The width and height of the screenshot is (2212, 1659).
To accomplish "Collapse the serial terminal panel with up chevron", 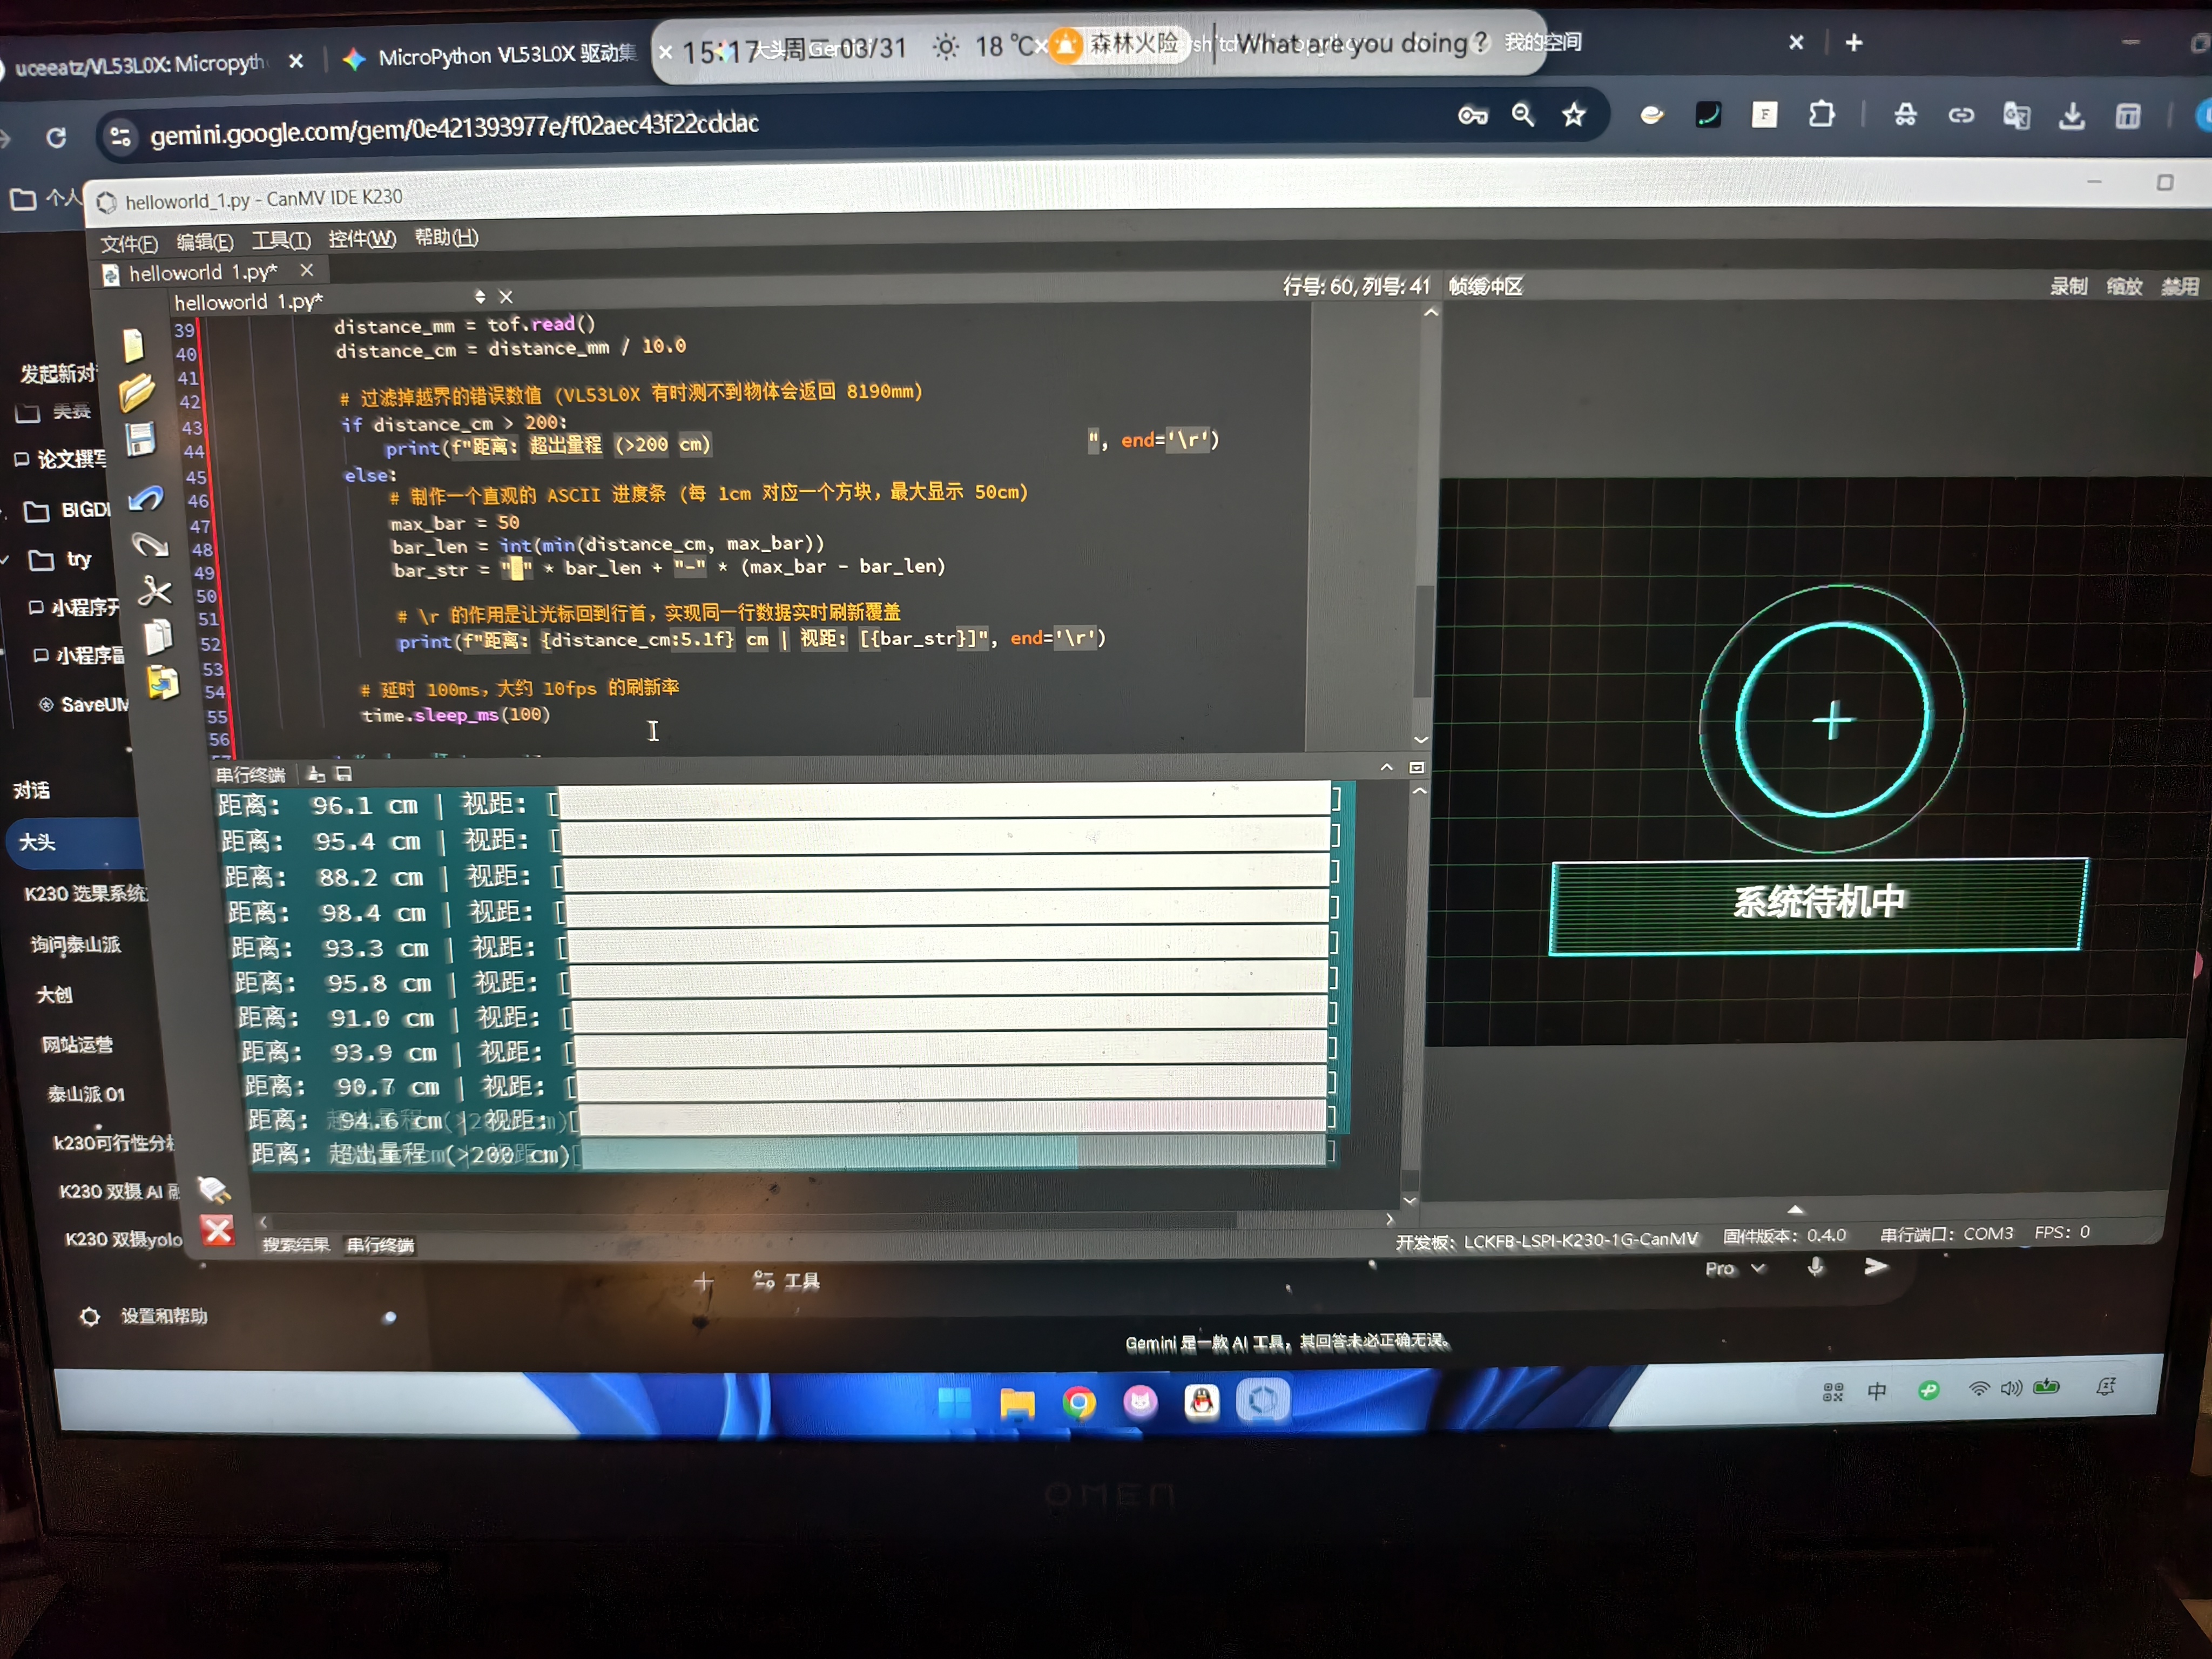I will (x=1386, y=767).
